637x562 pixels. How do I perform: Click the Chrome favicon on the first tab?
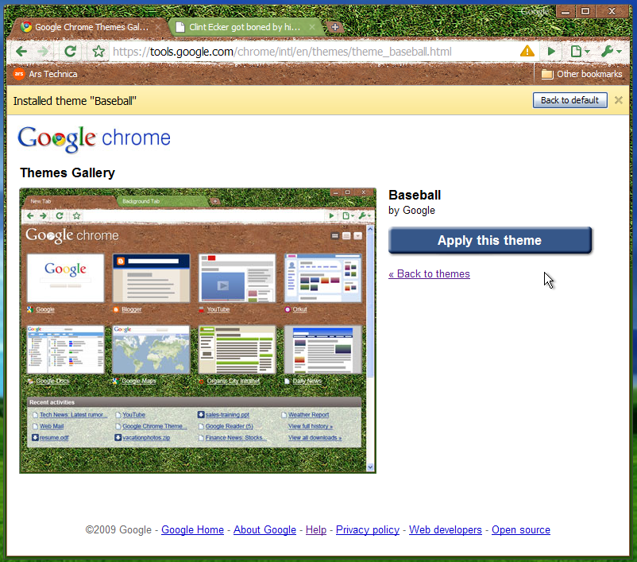pyautogui.click(x=26, y=27)
